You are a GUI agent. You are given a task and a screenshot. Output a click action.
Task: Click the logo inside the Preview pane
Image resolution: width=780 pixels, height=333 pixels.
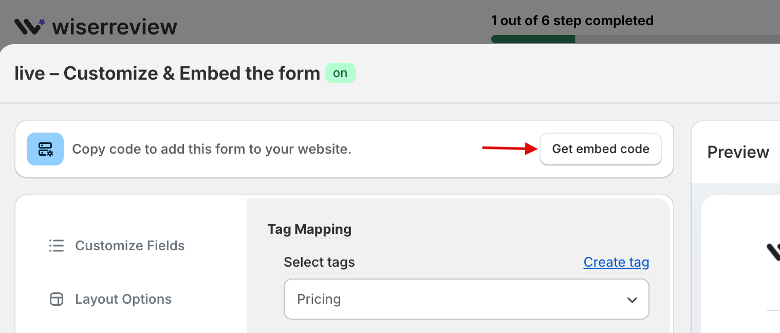click(772, 252)
